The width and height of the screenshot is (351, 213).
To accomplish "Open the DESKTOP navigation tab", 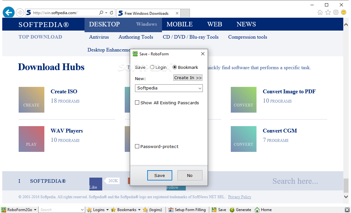I will 104,24.
